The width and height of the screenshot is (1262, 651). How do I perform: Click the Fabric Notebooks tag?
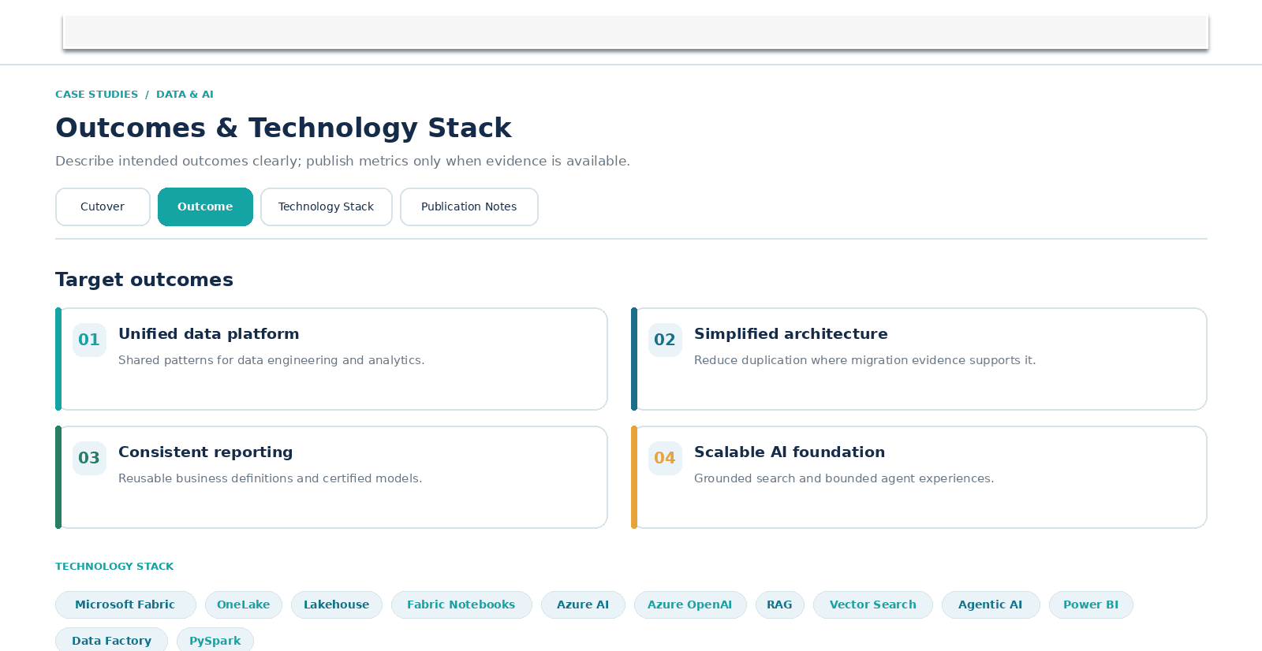click(461, 604)
